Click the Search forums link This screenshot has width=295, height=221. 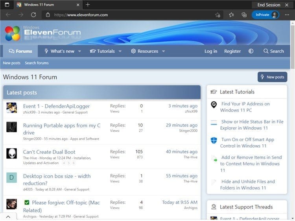pos(37,63)
